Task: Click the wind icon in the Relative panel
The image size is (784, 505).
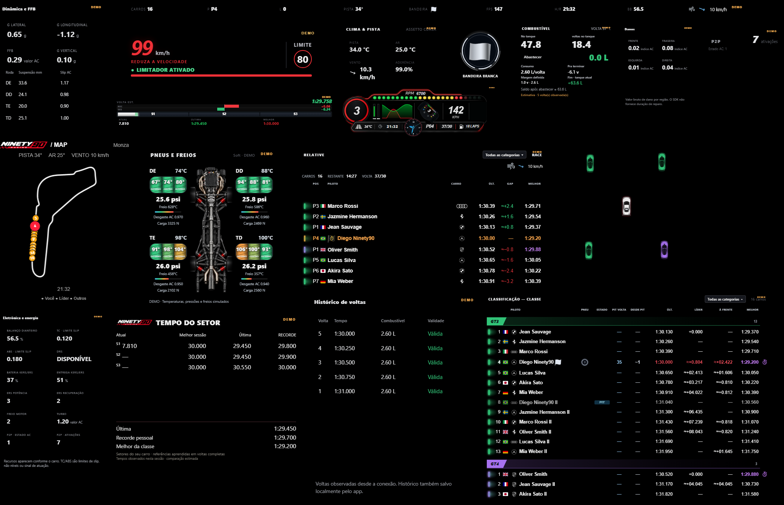Action: tap(511, 166)
